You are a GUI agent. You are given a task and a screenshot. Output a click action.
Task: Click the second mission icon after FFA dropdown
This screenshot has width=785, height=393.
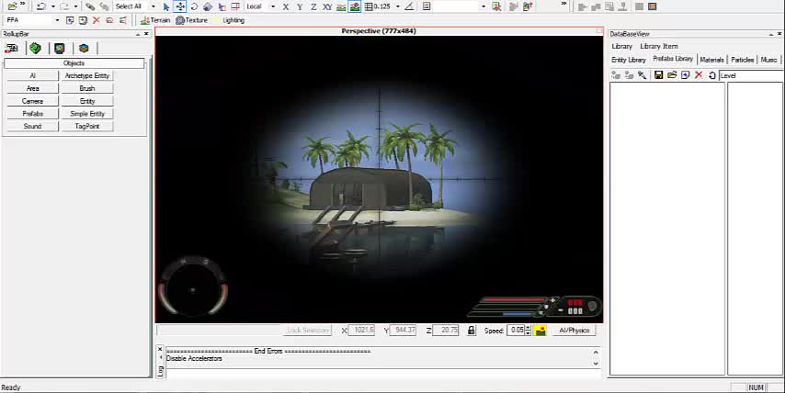83,20
